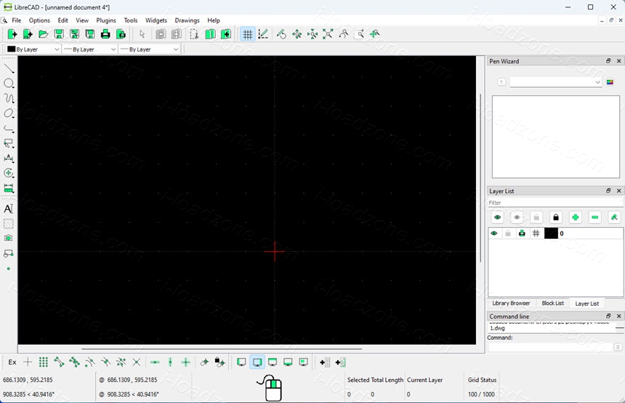Remove layer with green minus button
This screenshot has width=625, height=403.
point(594,217)
